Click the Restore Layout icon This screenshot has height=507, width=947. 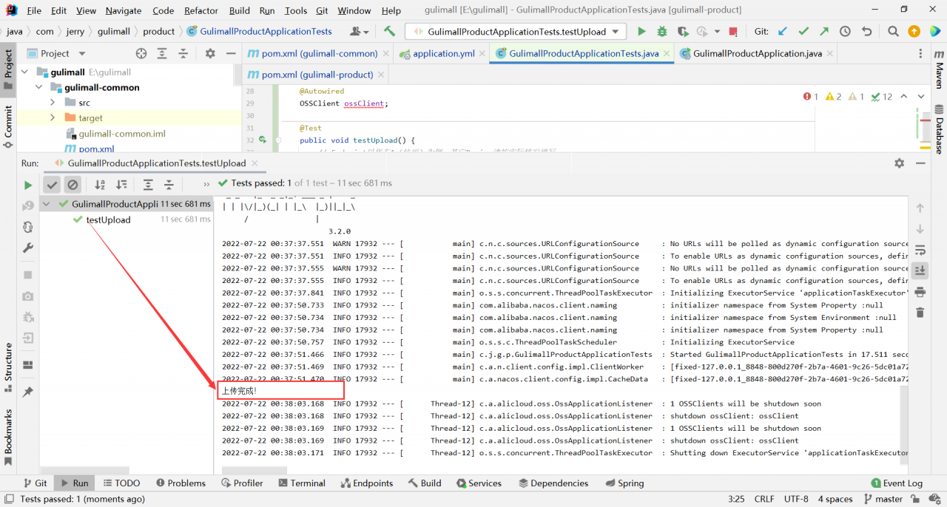coord(28,365)
